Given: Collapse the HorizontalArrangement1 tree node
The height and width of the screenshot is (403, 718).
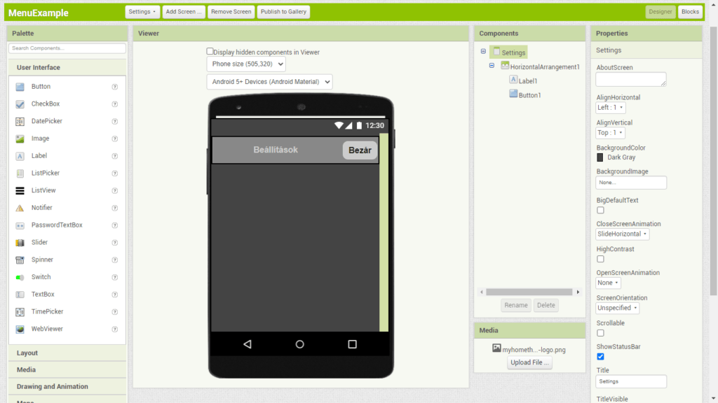Looking at the screenshot, I should pos(492,66).
